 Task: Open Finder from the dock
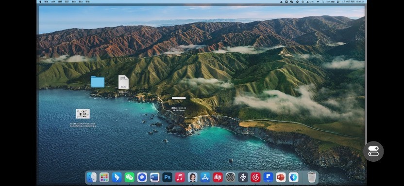click(91, 177)
